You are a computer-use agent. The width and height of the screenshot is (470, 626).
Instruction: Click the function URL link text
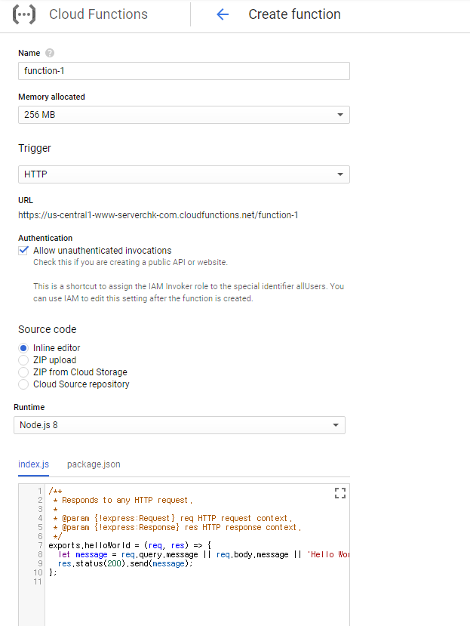(x=158, y=215)
